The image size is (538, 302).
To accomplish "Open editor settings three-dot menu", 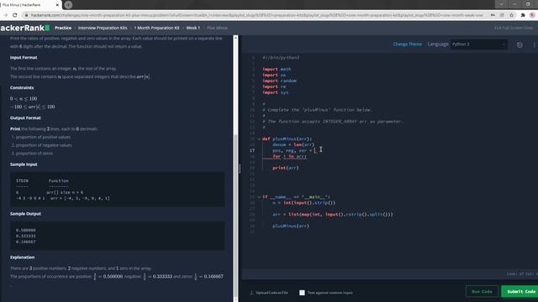I will pos(535,44).
